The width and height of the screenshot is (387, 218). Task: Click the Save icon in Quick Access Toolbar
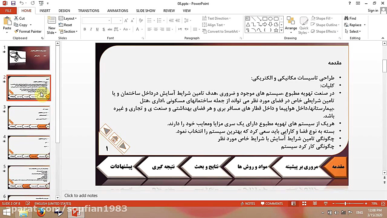pos(13,3)
